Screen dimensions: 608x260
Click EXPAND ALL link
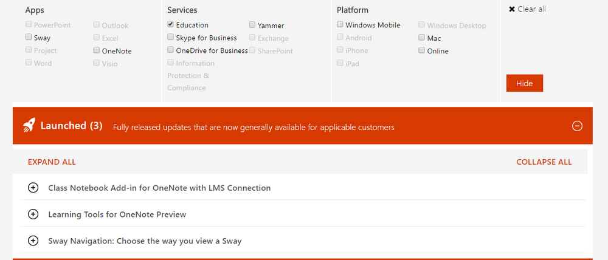coord(52,162)
